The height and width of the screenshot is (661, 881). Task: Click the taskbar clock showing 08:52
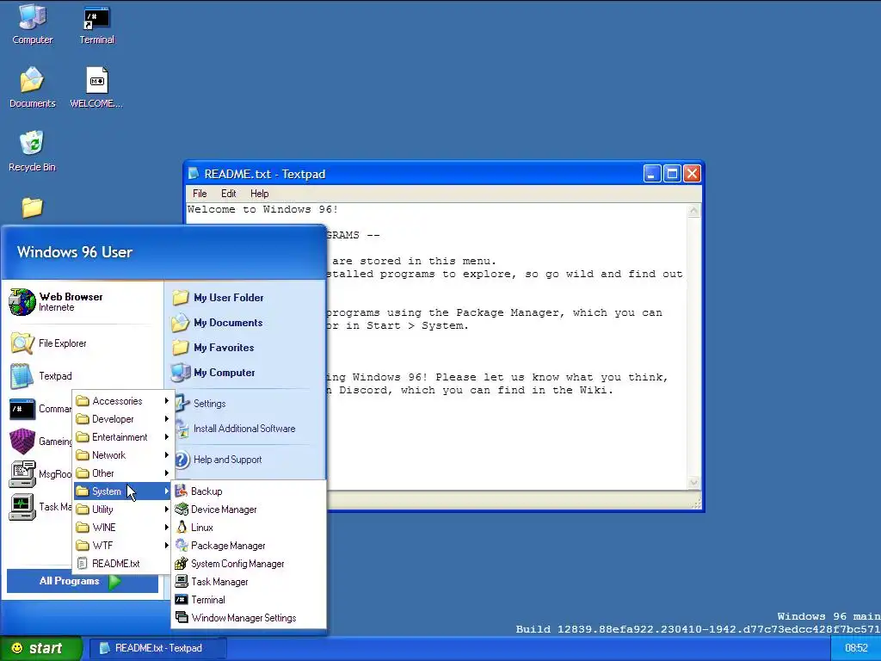pyautogui.click(x=856, y=648)
